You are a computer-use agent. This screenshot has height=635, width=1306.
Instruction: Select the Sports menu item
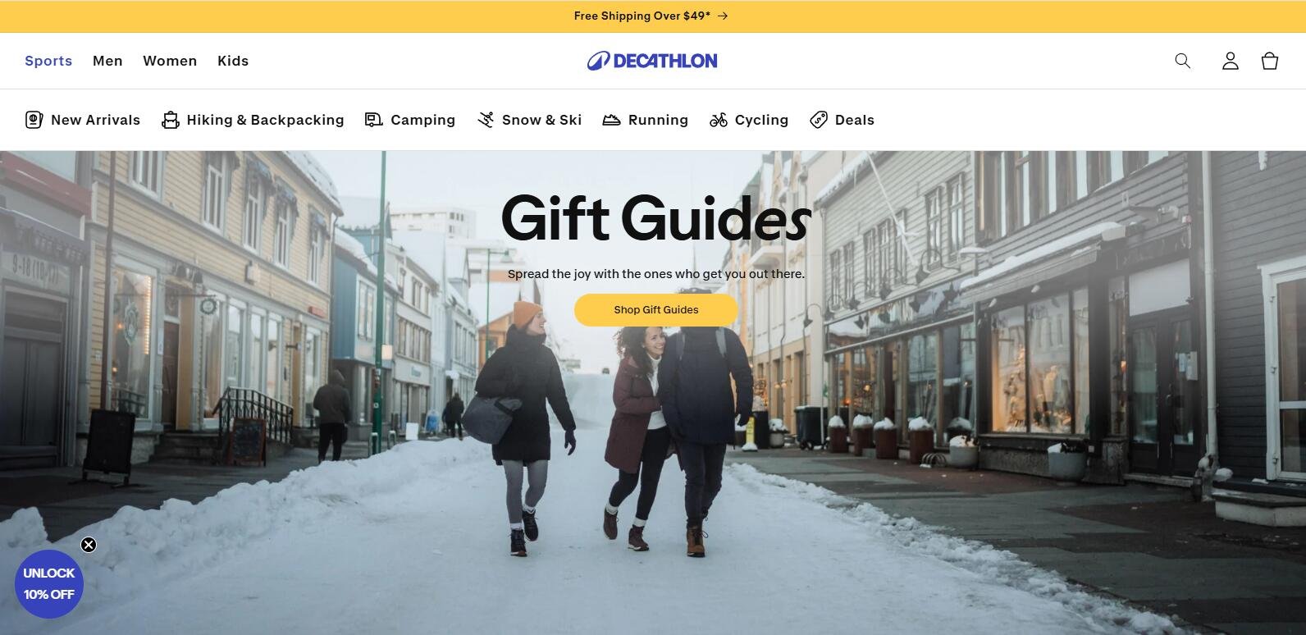tap(48, 61)
